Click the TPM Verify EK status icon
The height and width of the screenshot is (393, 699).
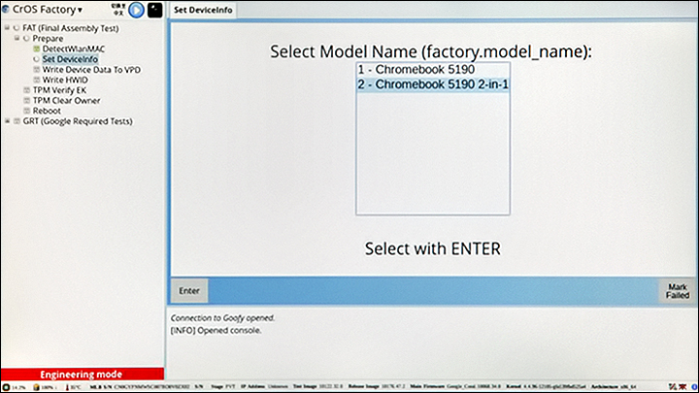26,90
